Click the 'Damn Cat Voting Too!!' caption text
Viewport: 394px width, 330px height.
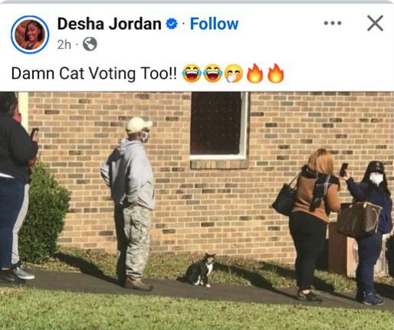coord(94,74)
